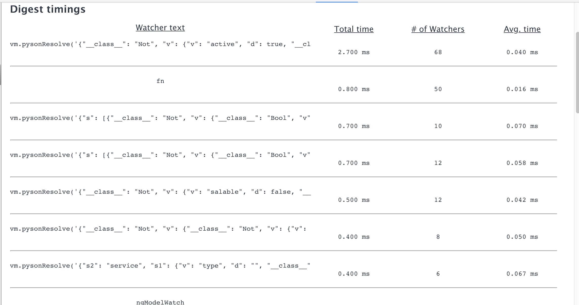The height and width of the screenshot is (305, 579).
Task: Select the watcher text containing "salable"
Action: 160,192
